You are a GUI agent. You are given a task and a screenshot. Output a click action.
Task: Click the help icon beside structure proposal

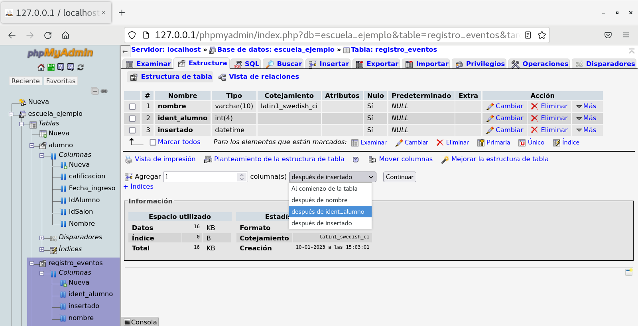click(356, 160)
